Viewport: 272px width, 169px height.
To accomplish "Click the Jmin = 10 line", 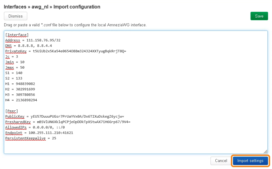I will [x=15, y=62].
